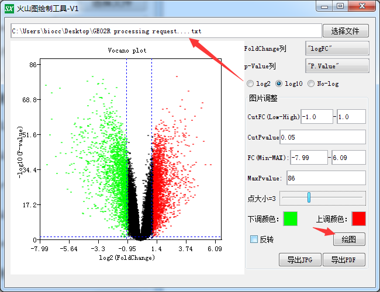This screenshot has width=380, height=292.
Task: Click the 选择文件 button
Action: click(346, 31)
